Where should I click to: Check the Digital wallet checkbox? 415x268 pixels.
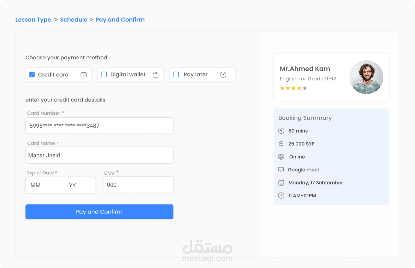point(104,75)
